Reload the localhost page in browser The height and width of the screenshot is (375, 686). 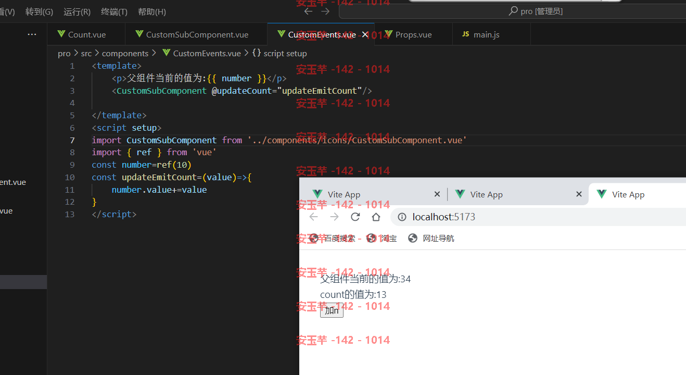pyautogui.click(x=355, y=217)
